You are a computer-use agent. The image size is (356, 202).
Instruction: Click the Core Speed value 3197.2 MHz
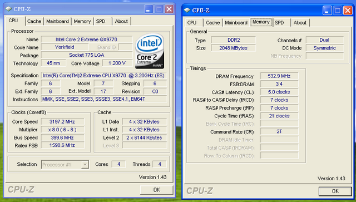point(62,121)
